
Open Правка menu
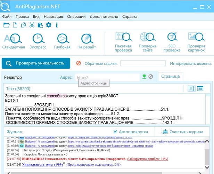pyautogui.click(x=22, y=17)
